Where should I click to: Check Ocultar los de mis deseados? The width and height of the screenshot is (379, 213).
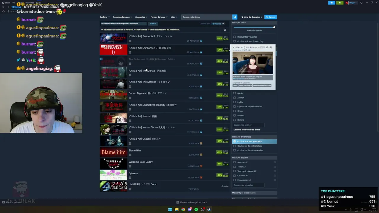click(235, 150)
